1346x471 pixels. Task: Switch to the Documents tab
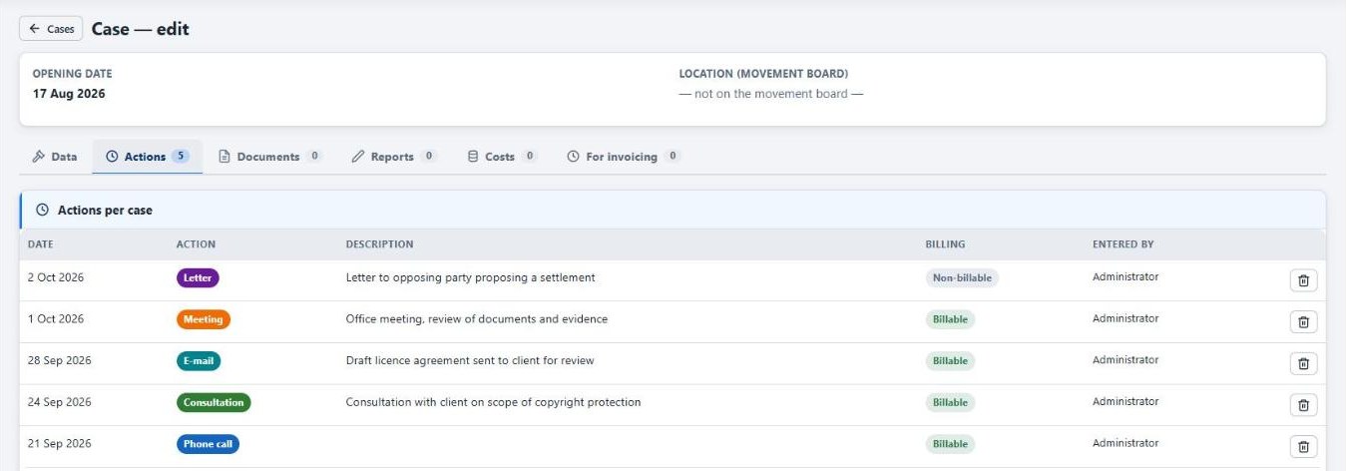click(270, 157)
